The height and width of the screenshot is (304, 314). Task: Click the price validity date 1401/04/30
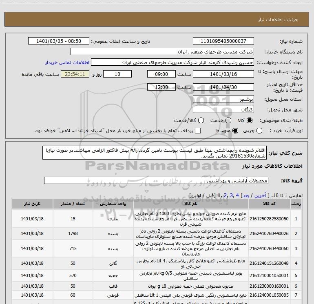point(223,87)
